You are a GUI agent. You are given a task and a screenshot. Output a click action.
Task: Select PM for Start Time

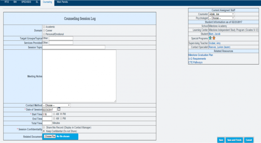tap(61, 114)
